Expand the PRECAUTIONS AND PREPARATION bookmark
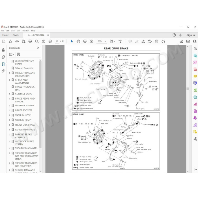 [9, 73]
